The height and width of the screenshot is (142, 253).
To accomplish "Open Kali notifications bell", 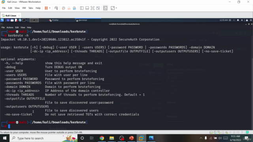I will tap(238, 20).
